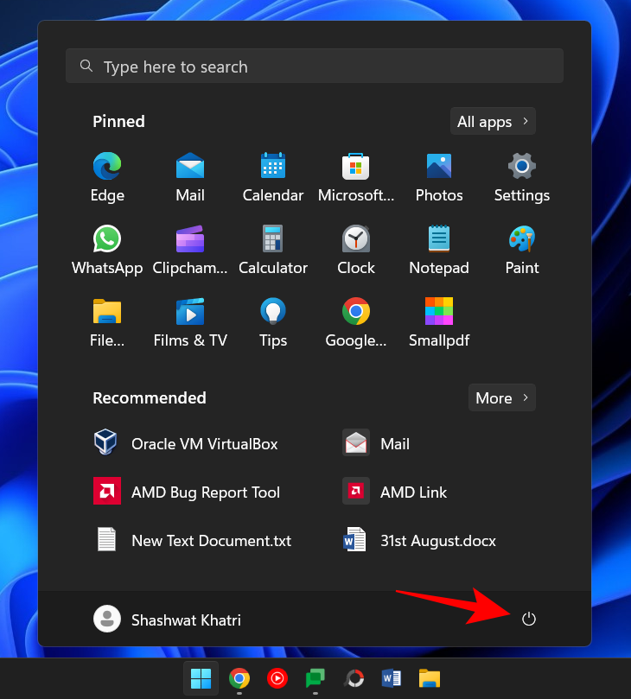The width and height of the screenshot is (631, 699).
Task: Click the power button in Start menu
Action: [x=528, y=619]
